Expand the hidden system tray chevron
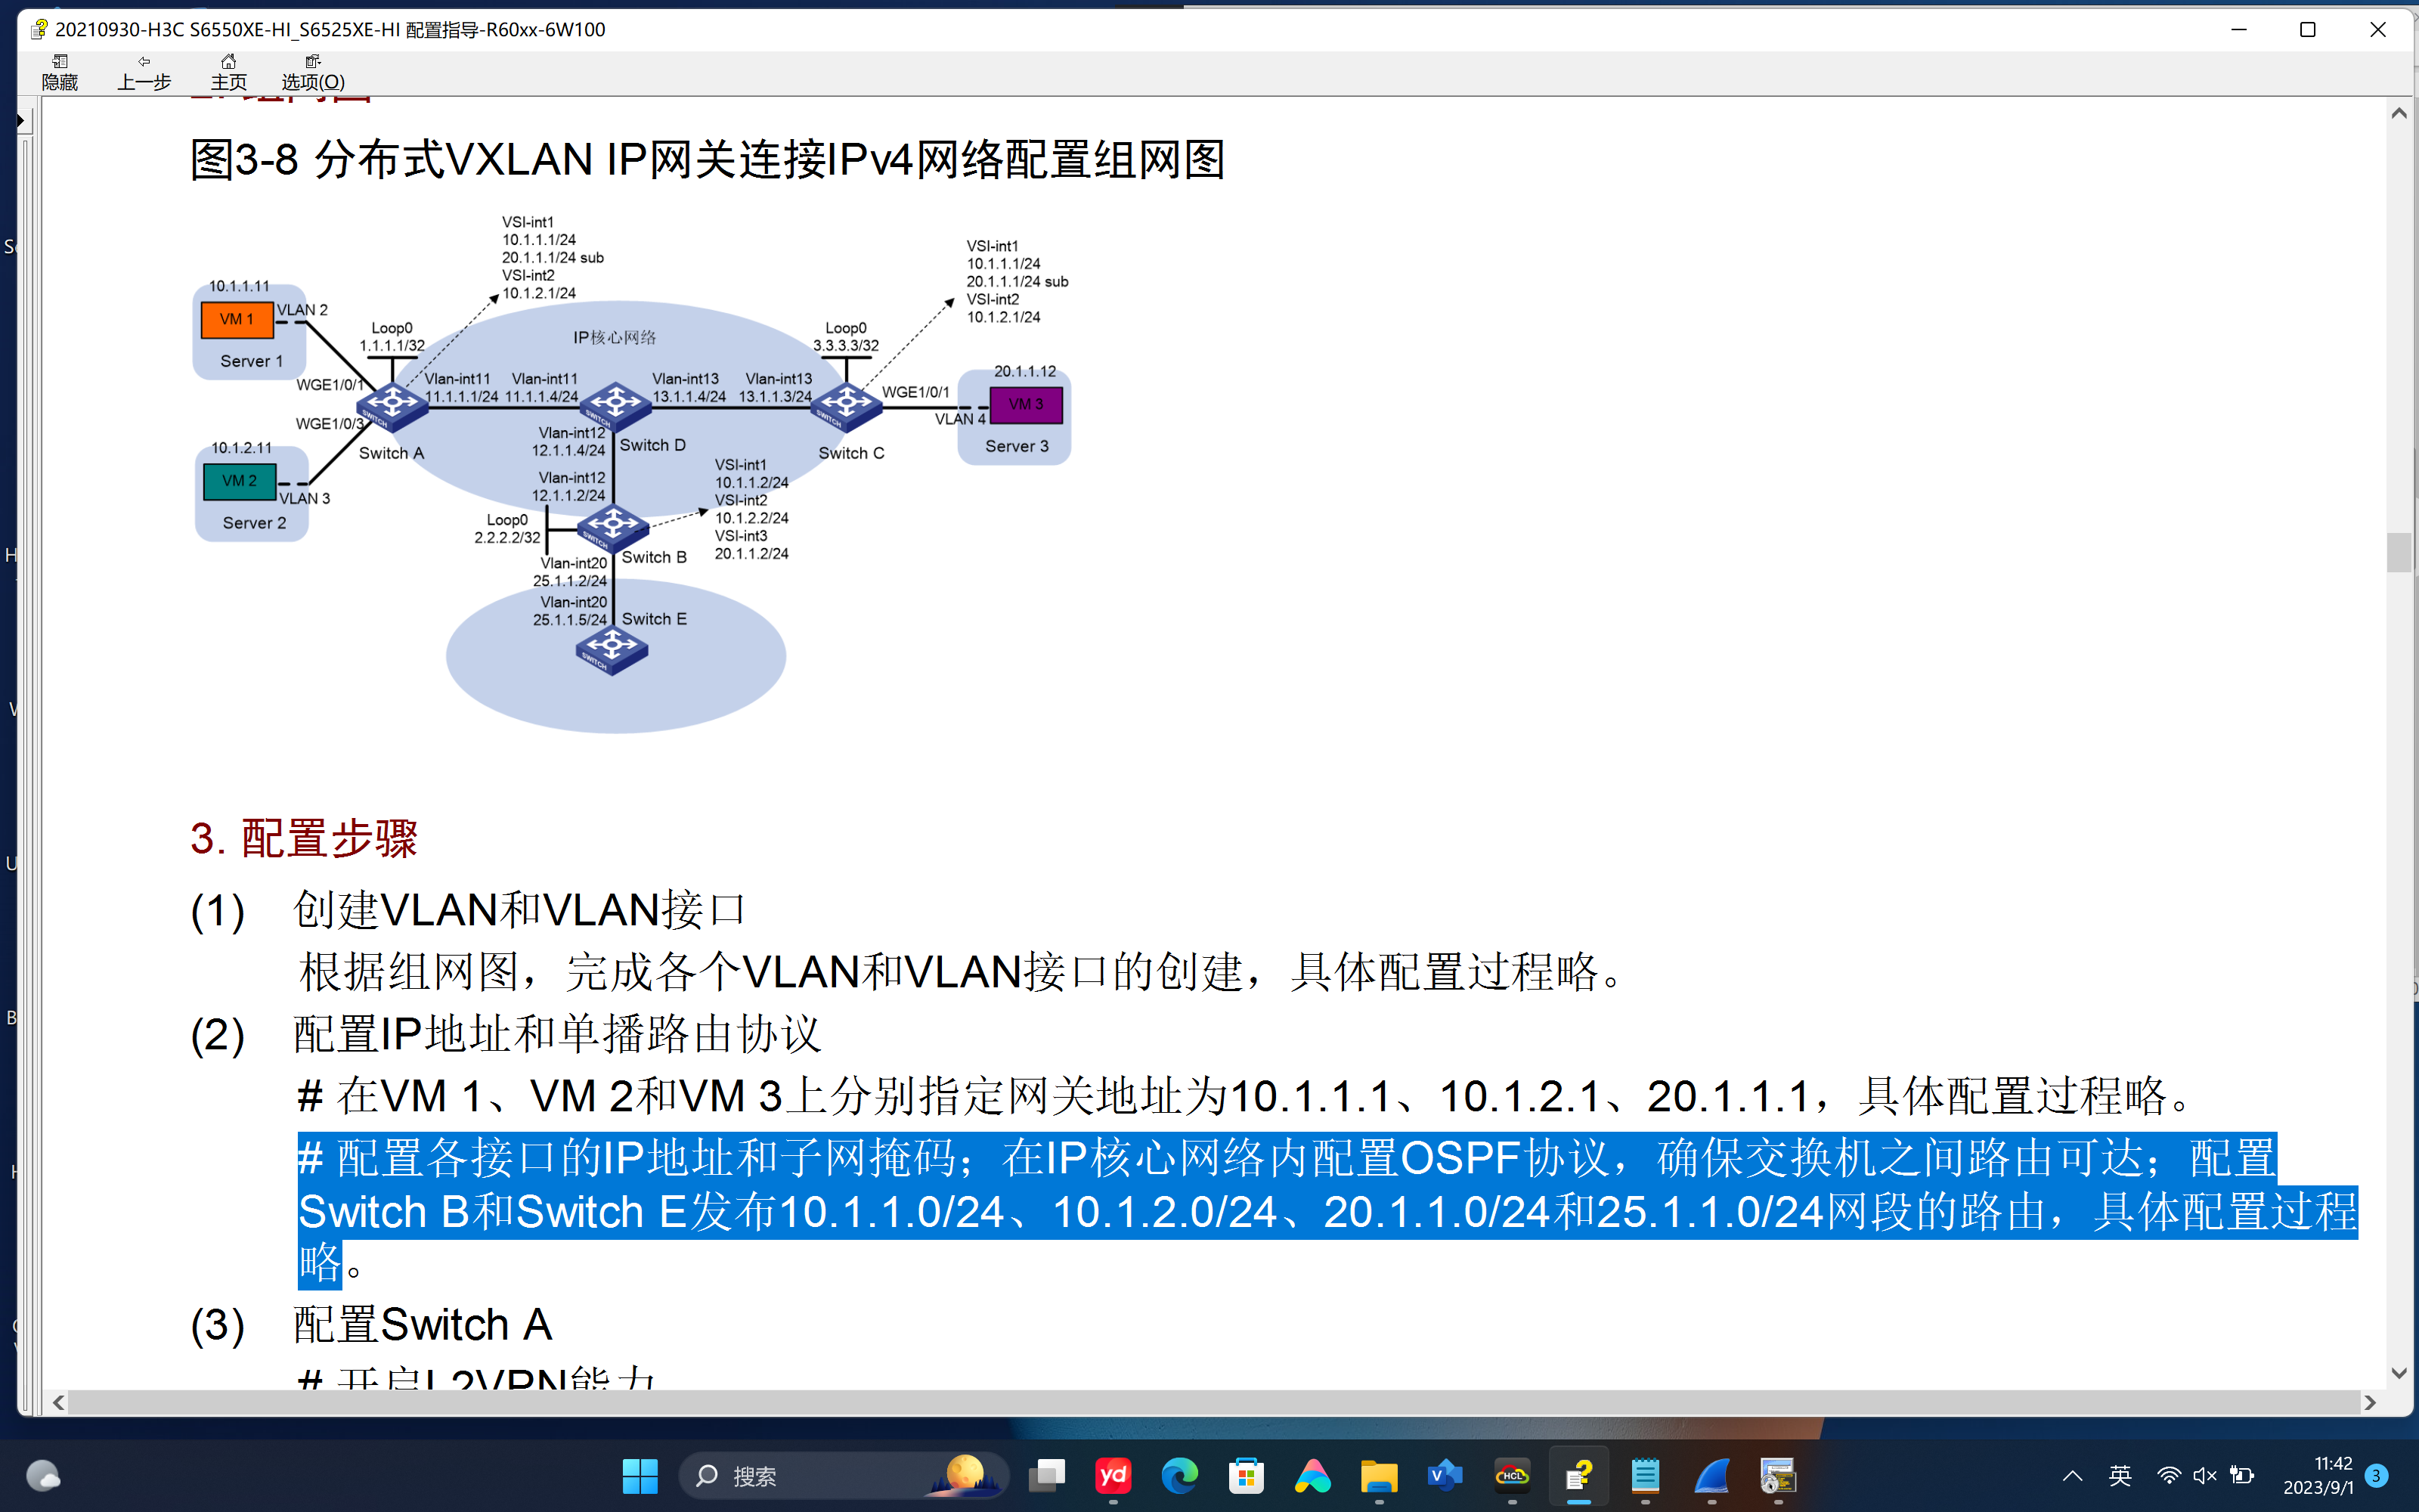 click(x=2072, y=1476)
